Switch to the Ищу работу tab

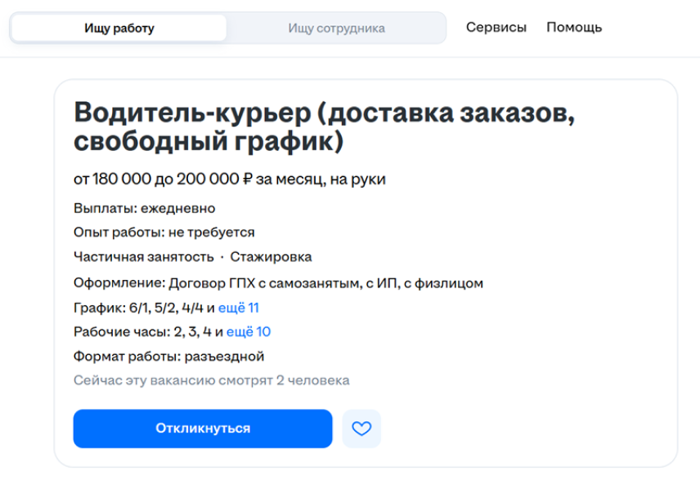point(119,28)
